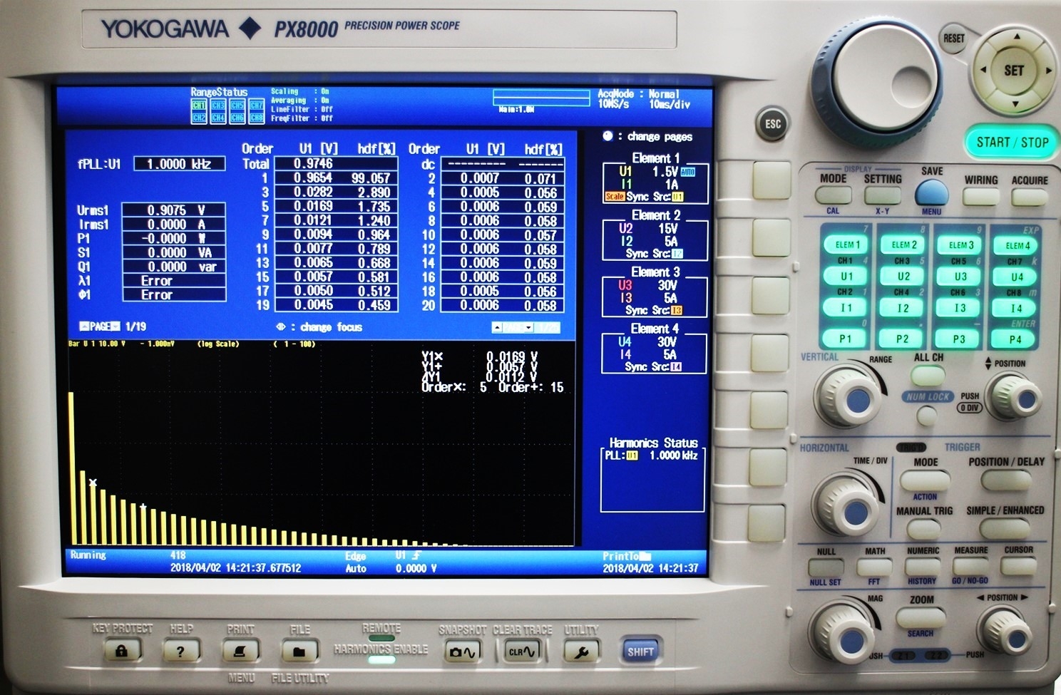Click the ZOOM key
1061x695 pixels.
point(921,617)
